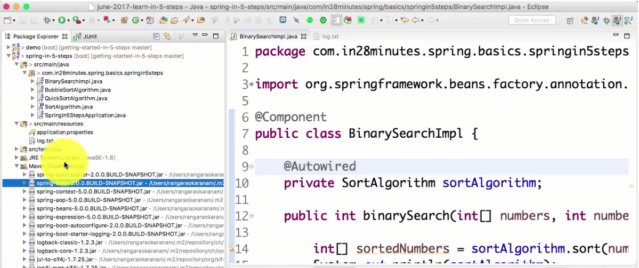Viewport: 639px width, 268px height.
Task: Click the Last Edit Location arrow icon
Action: click(405, 20)
